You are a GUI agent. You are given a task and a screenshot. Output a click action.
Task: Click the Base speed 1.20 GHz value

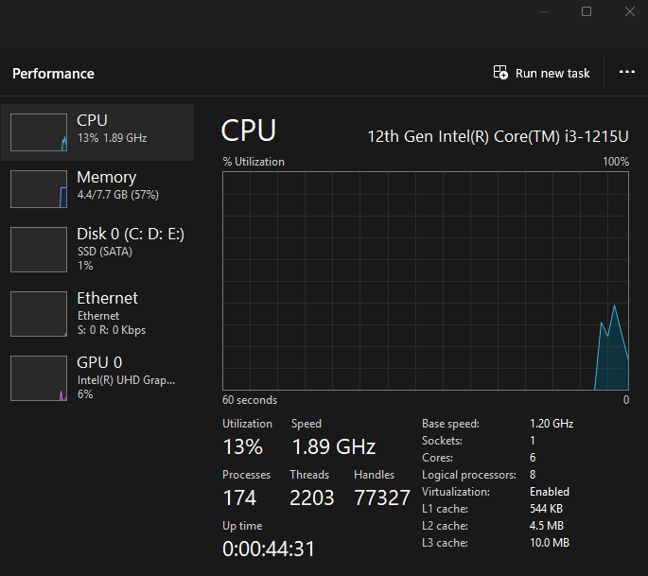point(552,424)
